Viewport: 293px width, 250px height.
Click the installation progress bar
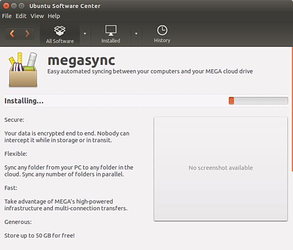click(258, 101)
